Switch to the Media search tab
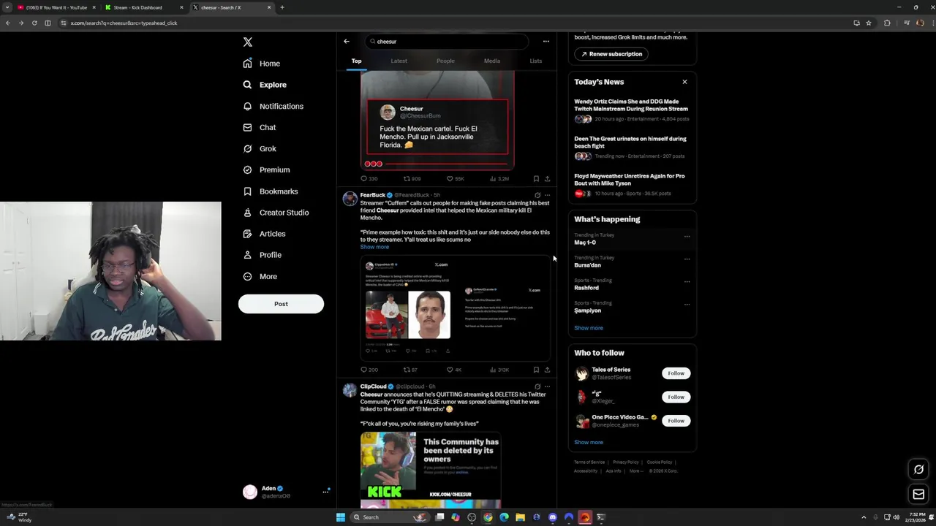The width and height of the screenshot is (936, 526). (x=492, y=61)
